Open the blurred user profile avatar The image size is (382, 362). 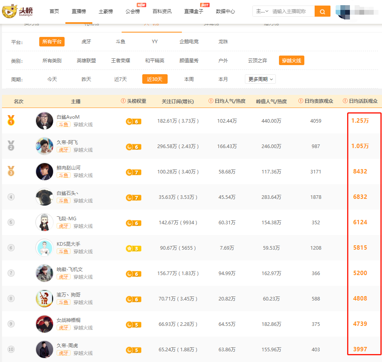[343, 12]
